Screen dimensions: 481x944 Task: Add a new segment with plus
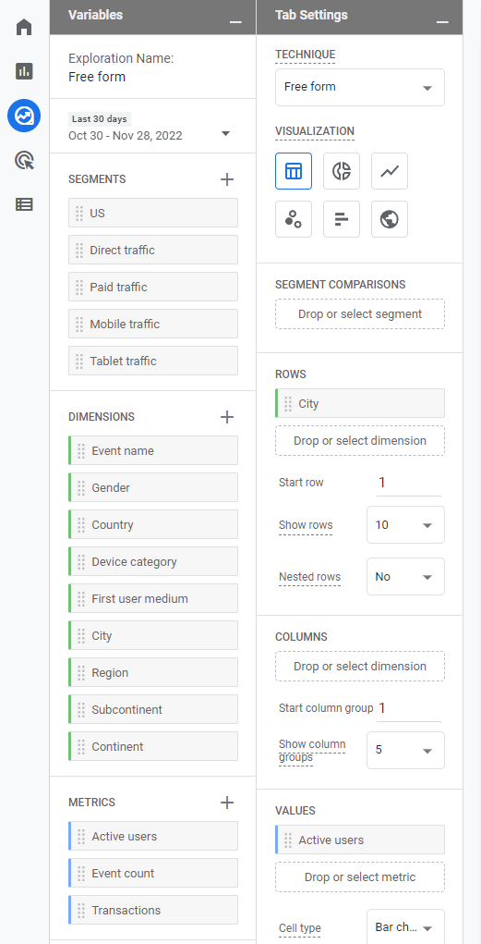[x=227, y=178]
